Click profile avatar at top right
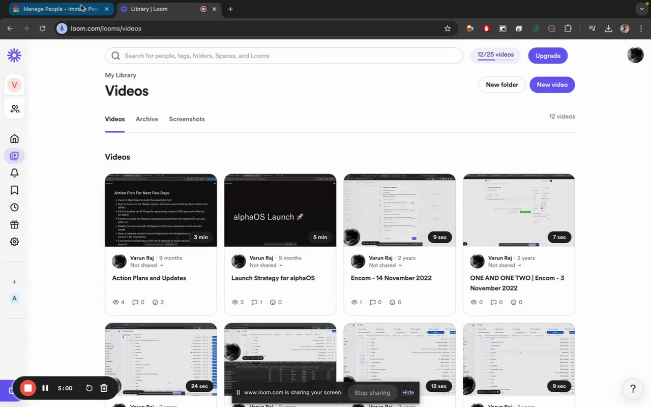 (x=635, y=55)
